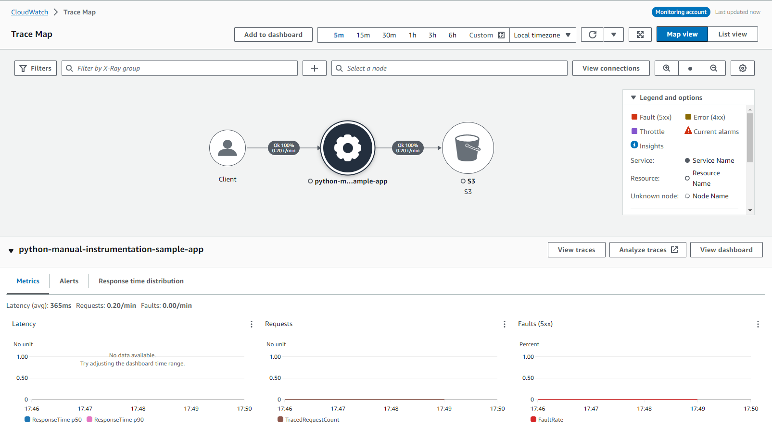Image resolution: width=772 pixels, height=437 pixels.
Task: Toggle ResponseTime p50 legend series
Action: (x=53, y=420)
